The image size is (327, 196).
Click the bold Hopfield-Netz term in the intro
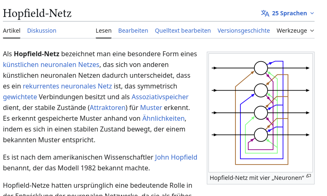[x=37, y=54]
